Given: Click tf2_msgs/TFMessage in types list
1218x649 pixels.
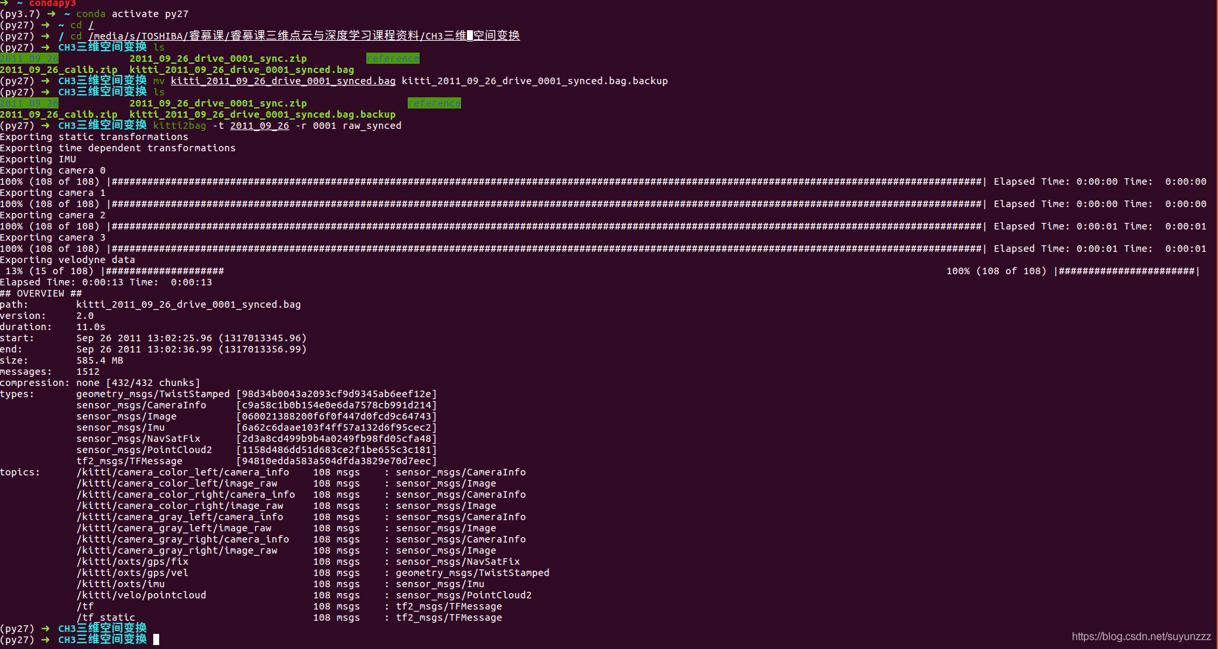Looking at the screenshot, I should click(x=130, y=461).
